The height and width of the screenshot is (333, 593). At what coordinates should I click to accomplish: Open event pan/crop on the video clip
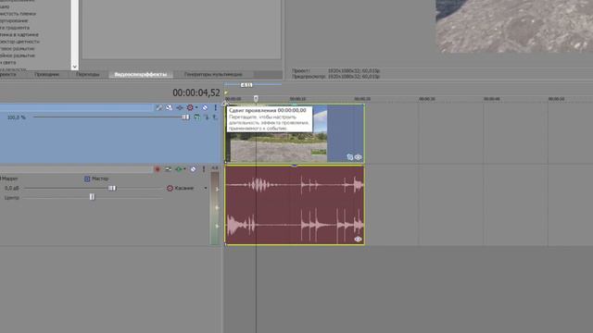click(350, 156)
